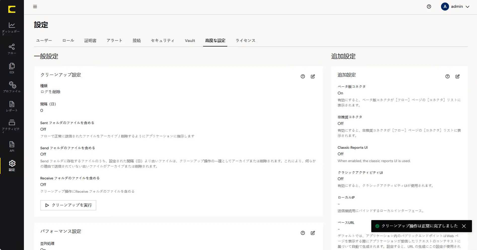Show help for パフォーマンス設定

click(303, 233)
